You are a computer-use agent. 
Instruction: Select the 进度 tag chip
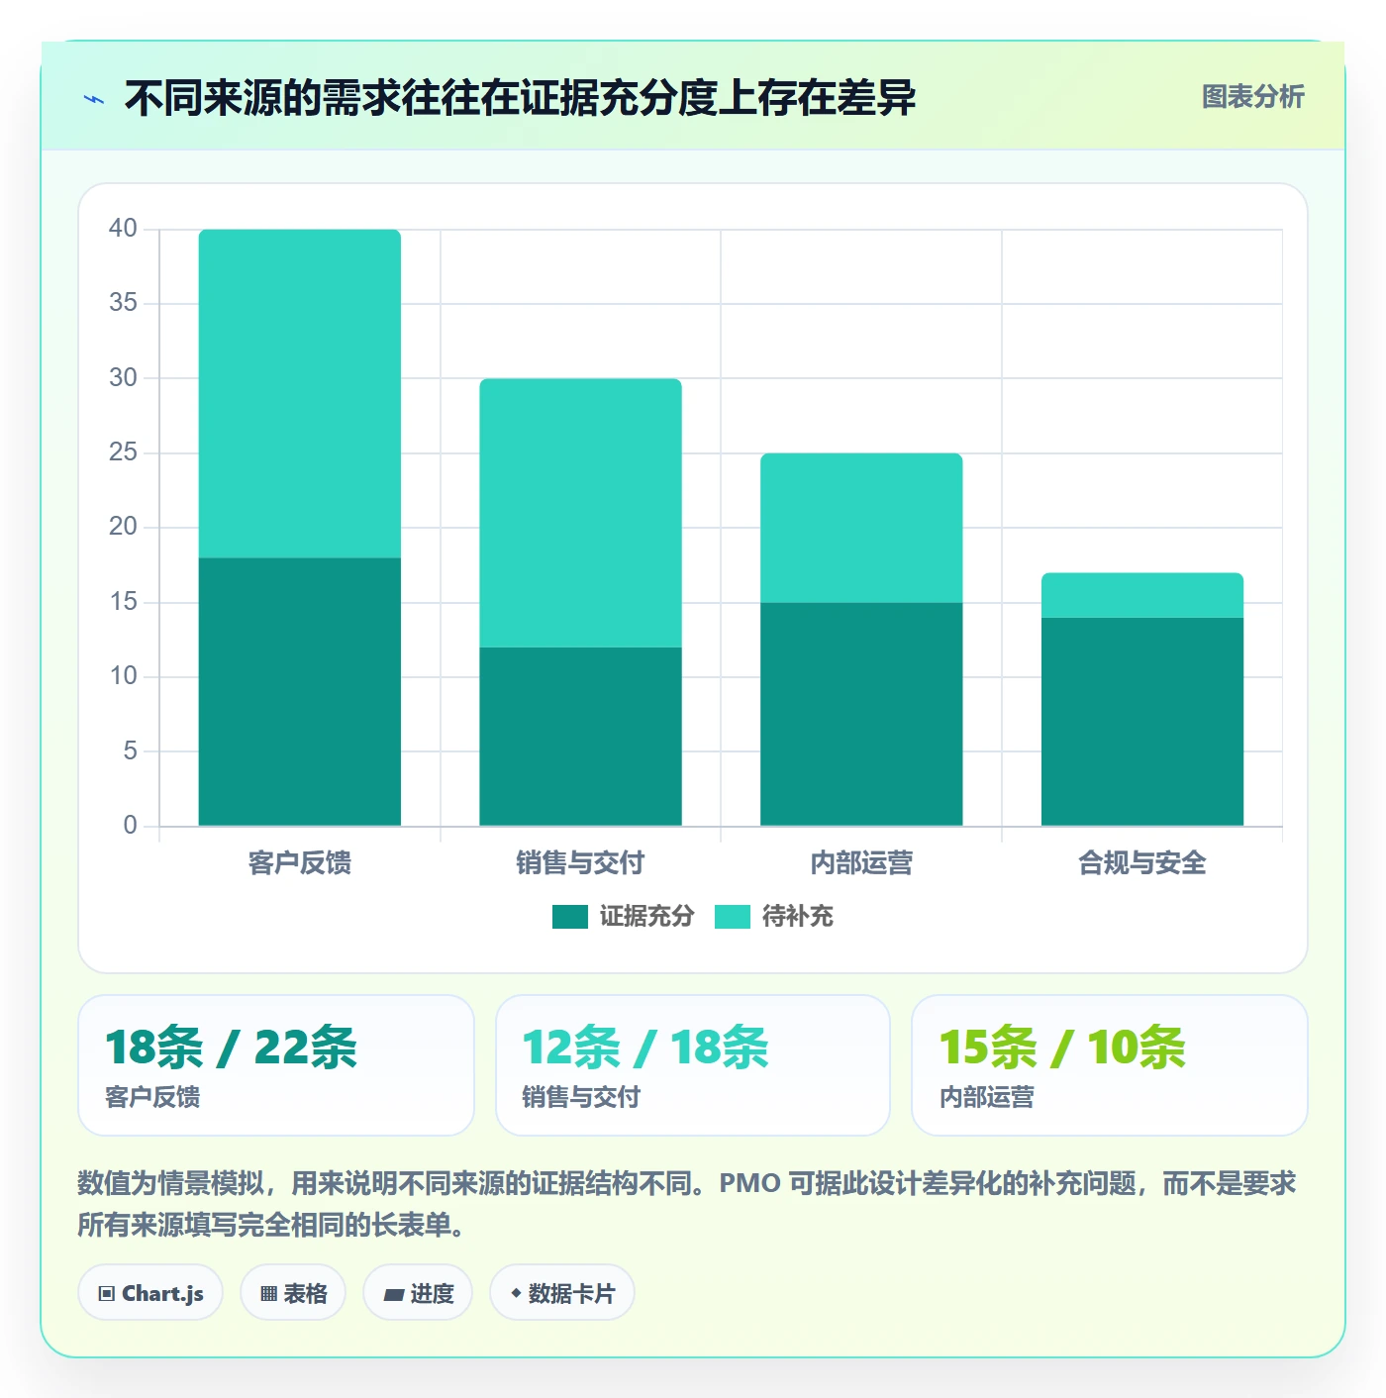coord(418,1293)
